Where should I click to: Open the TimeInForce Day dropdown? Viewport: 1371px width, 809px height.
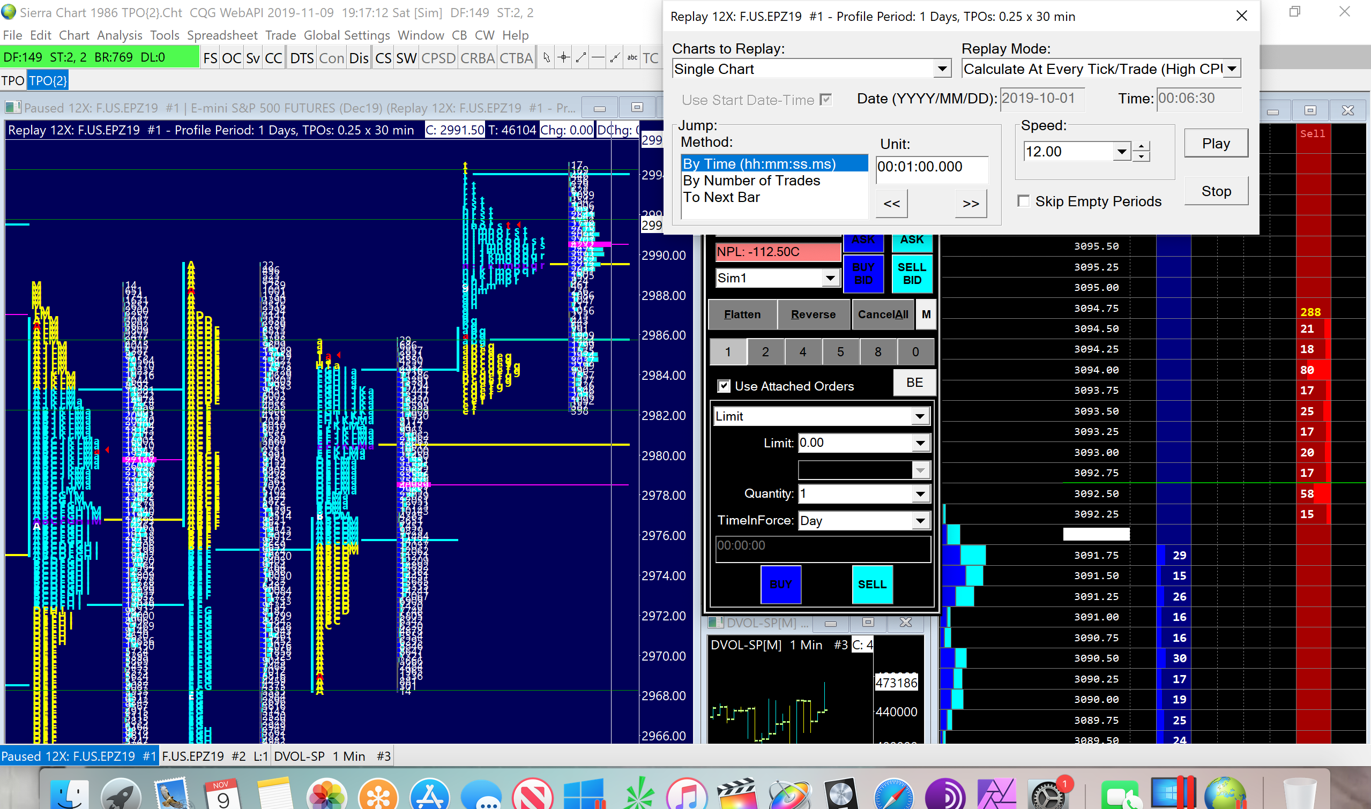(x=921, y=521)
